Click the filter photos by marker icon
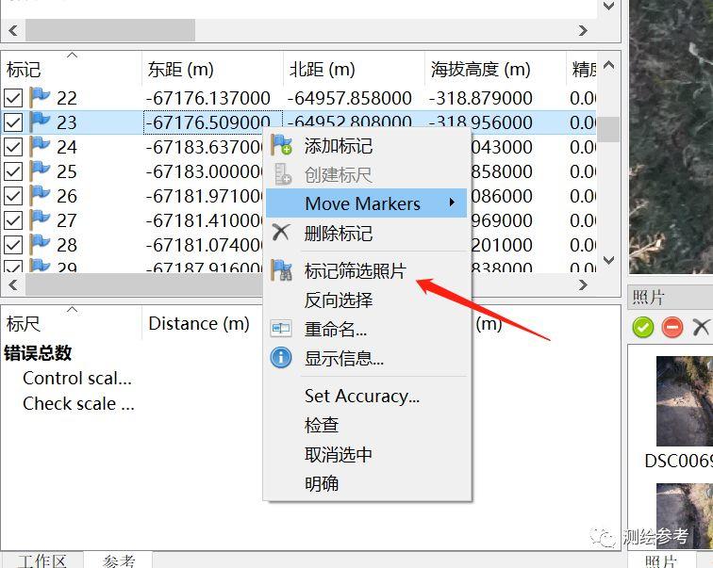The image size is (713, 568). 281,270
